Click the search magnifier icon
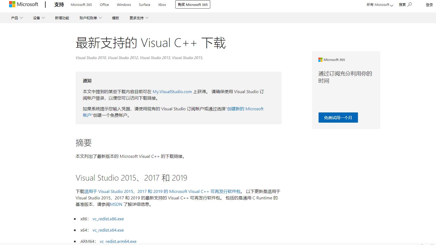Screen dimensions: 436x245 point(409,5)
